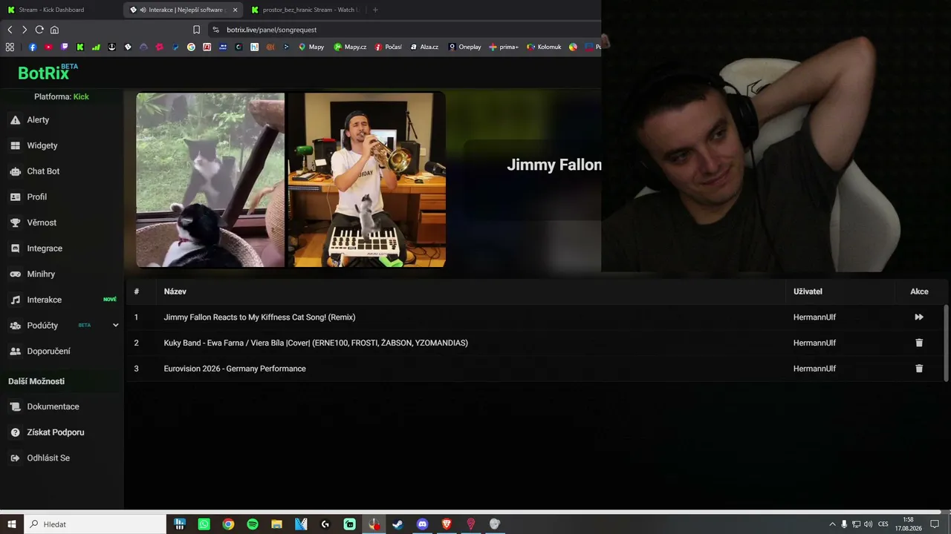Select the Interakce sidebar item
Viewport: 951px width, 534px height.
44,300
